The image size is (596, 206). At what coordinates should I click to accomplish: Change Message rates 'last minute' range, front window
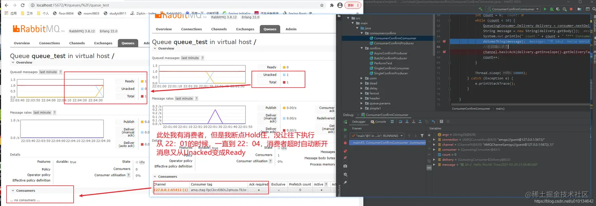[x=184, y=98]
